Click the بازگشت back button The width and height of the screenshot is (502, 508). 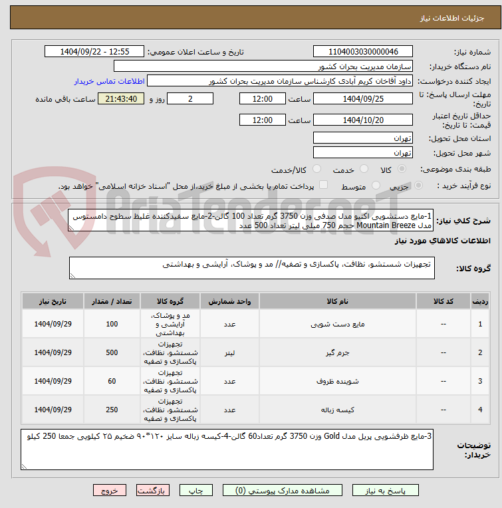tap(152, 491)
